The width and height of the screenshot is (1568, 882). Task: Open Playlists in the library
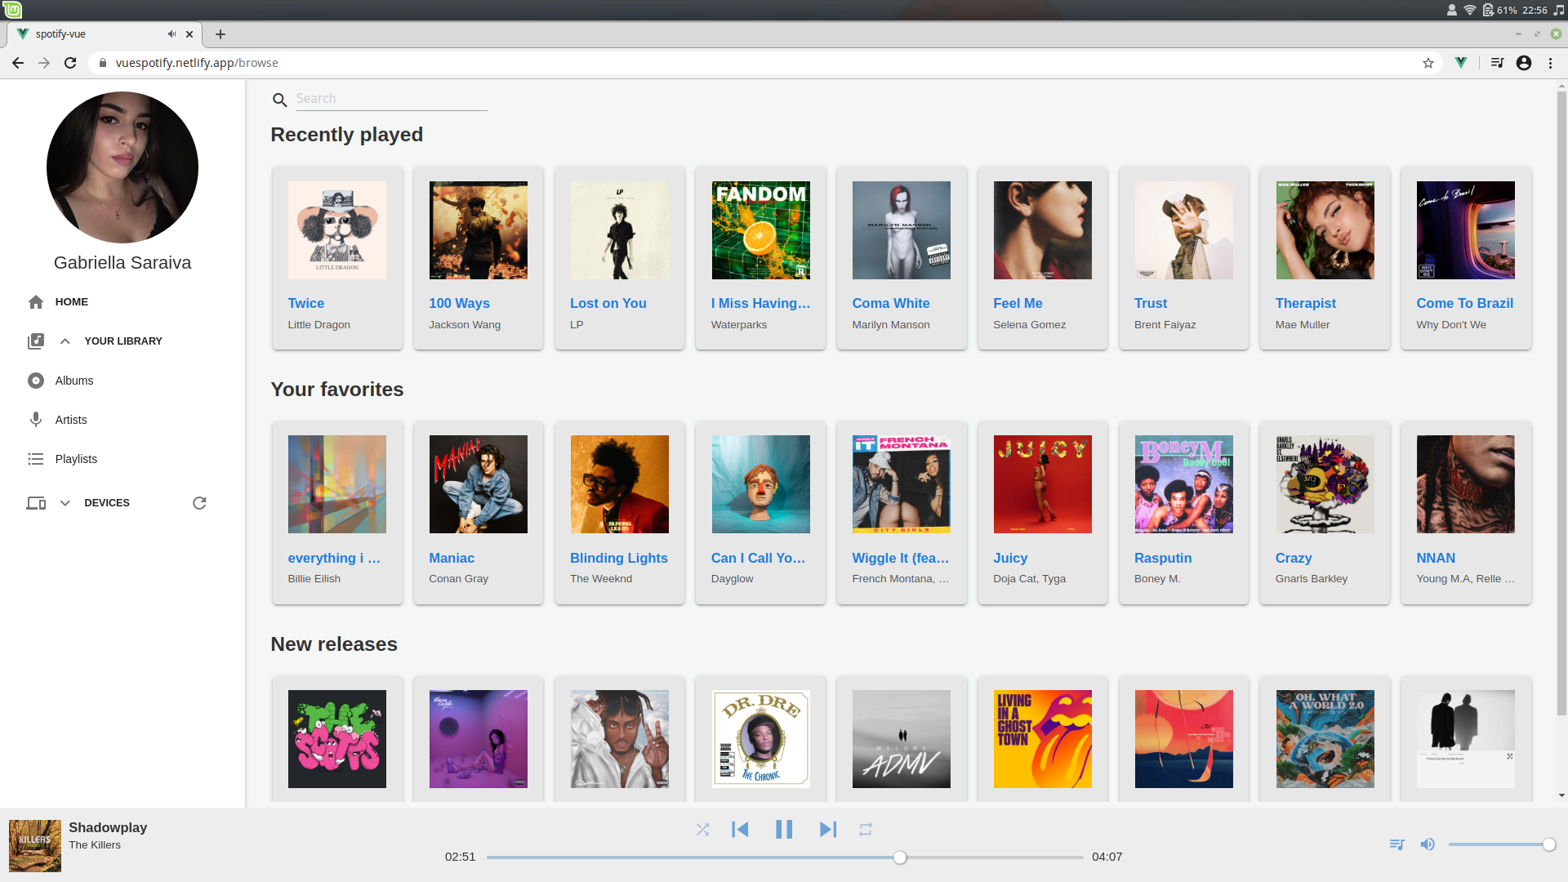[76, 459]
